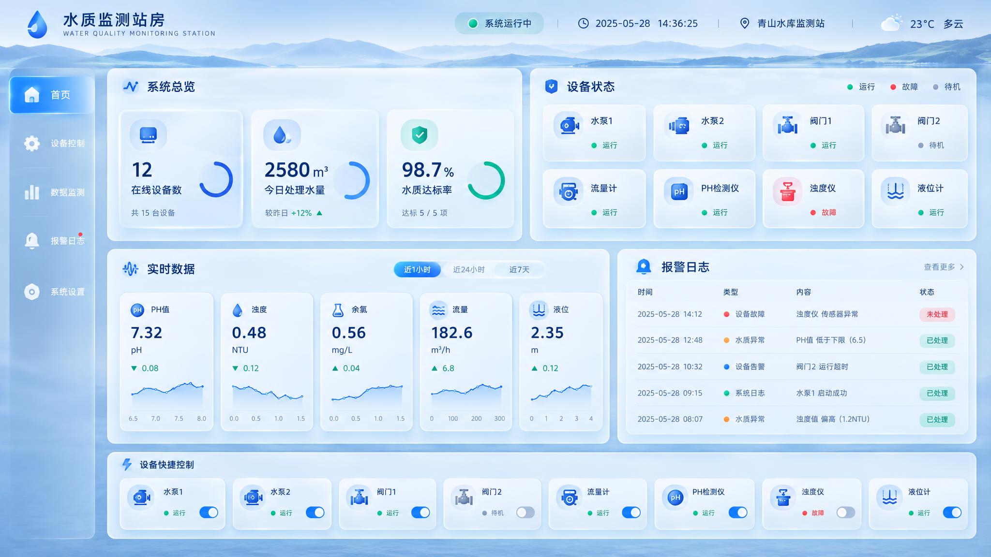The width and height of the screenshot is (991, 557).
Task: Select 阀门2 valve icon in 设备状态
Action: (895, 126)
